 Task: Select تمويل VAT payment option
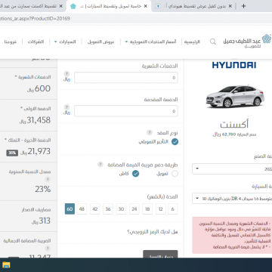coord(175,174)
